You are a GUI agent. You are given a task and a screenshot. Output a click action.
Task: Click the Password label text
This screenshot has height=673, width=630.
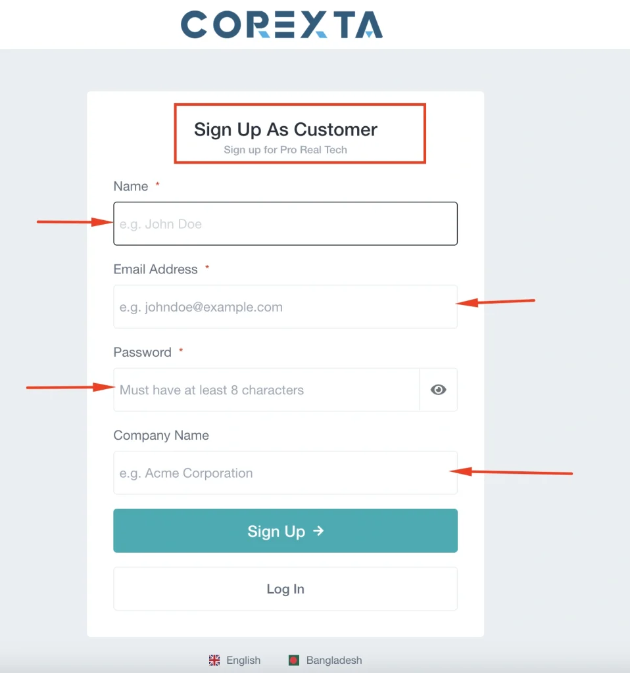click(x=143, y=352)
